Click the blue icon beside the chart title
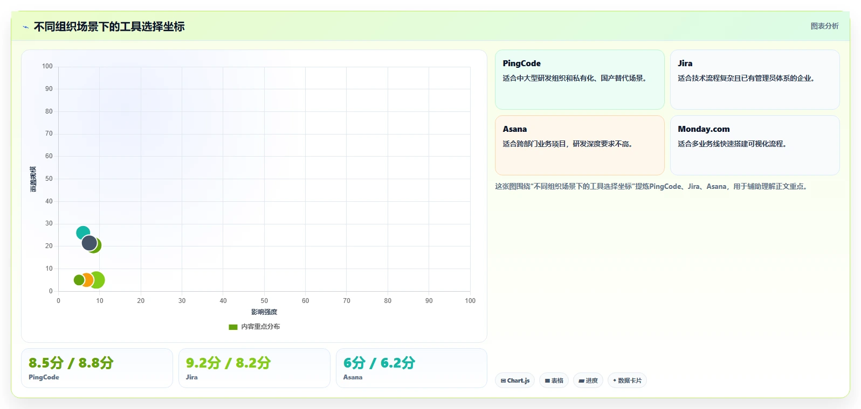 tap(25, 27)
